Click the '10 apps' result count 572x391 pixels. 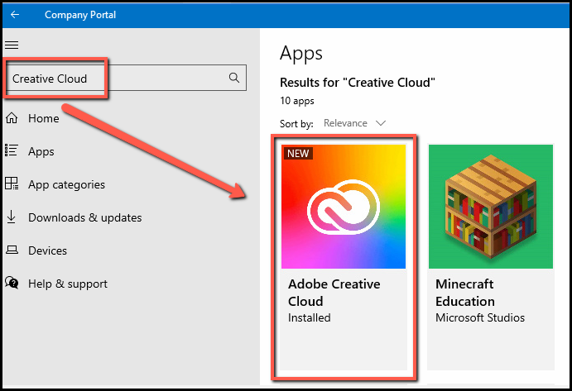(297, 101)
